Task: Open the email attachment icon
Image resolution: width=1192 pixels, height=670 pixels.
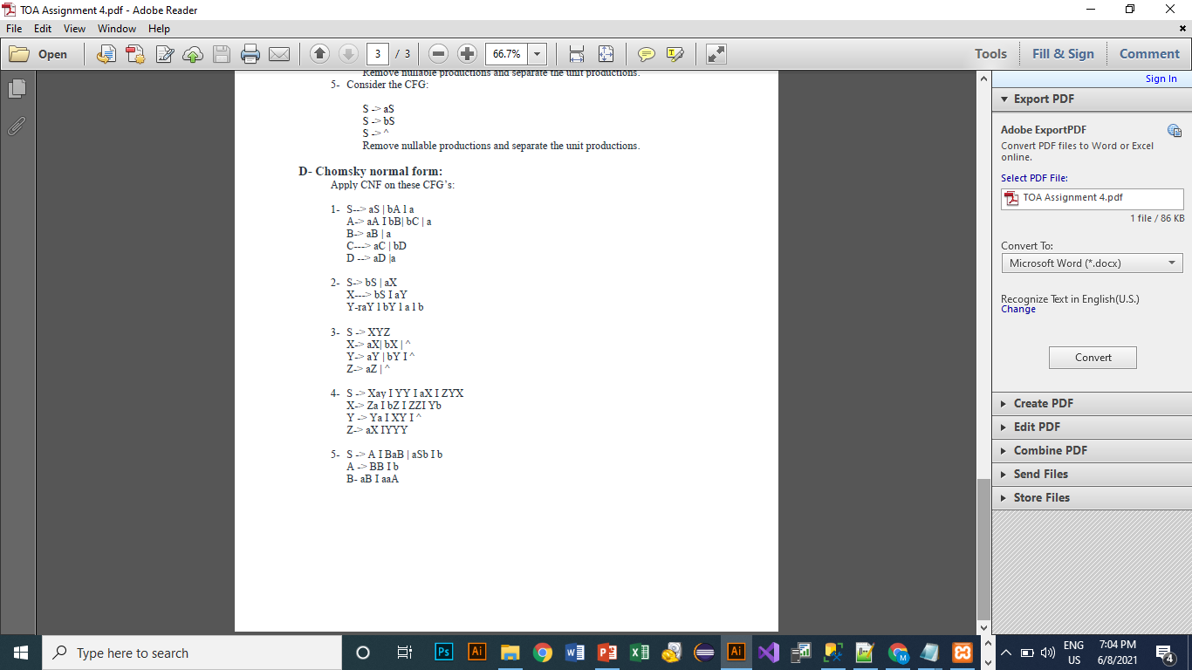Action: tap(278, 53)
